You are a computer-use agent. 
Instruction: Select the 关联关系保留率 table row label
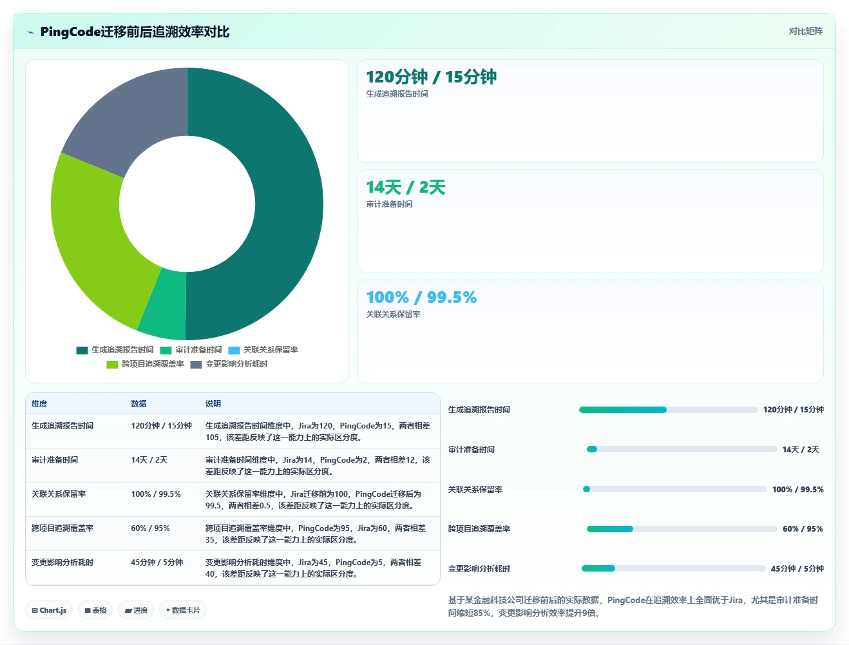(x=59, y=494)
